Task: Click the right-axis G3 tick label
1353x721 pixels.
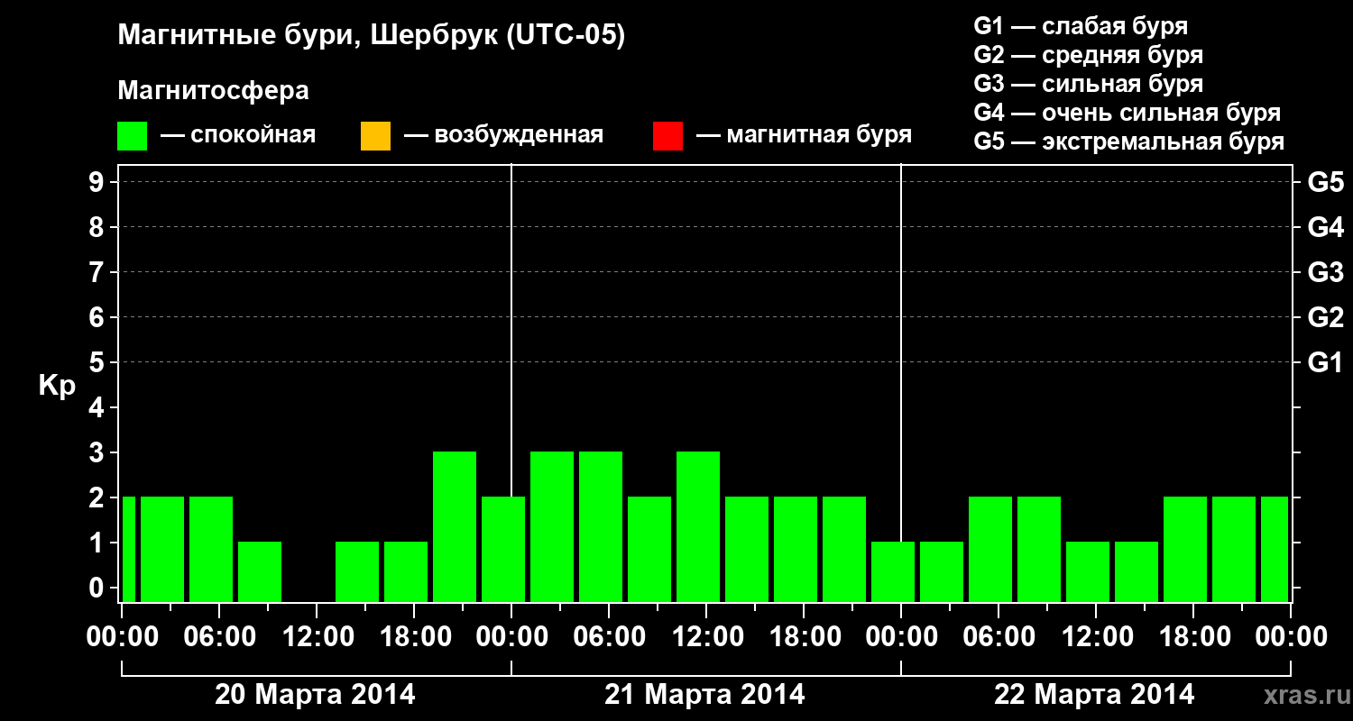Action: click(x=1325, y=272)
